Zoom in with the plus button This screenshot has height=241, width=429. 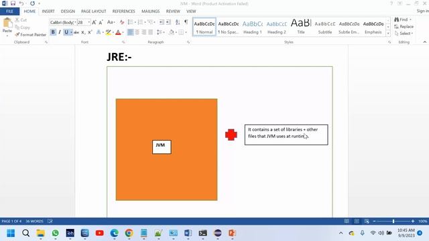413,221
